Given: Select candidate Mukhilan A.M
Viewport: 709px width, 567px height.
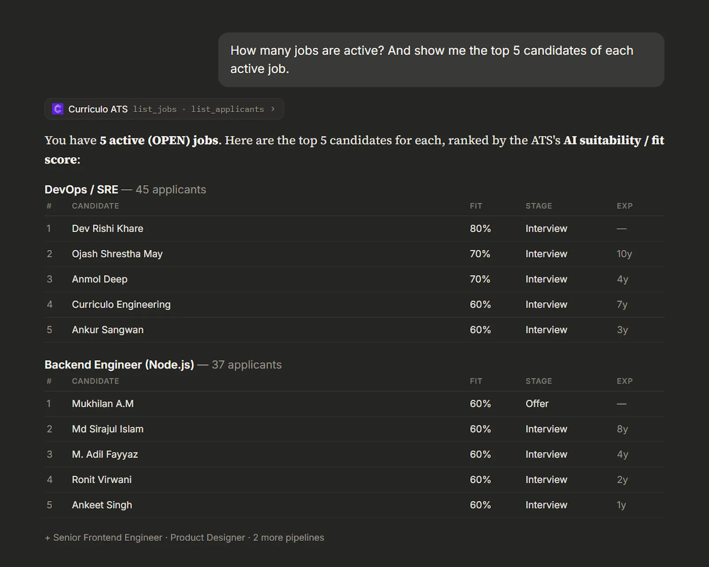Looking at the screenshot, I should (103, 404).
